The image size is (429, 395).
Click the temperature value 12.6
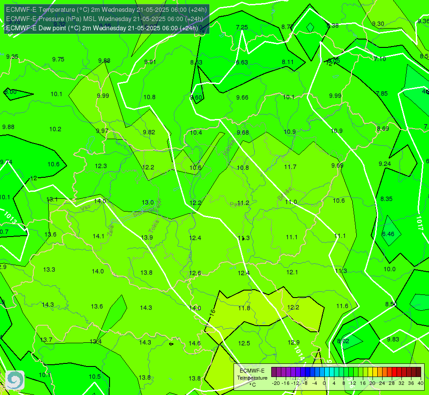click(195, 273)
